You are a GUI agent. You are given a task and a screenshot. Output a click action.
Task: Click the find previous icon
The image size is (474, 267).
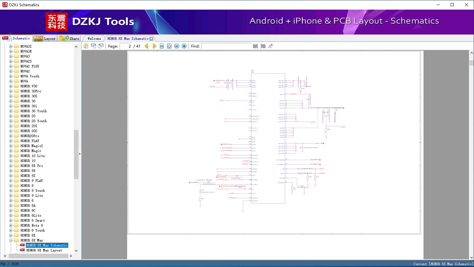tap(256, 46)
